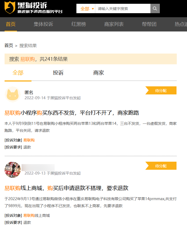
Task: Click 退款 requirement text in first complaint
Action: 27,147
